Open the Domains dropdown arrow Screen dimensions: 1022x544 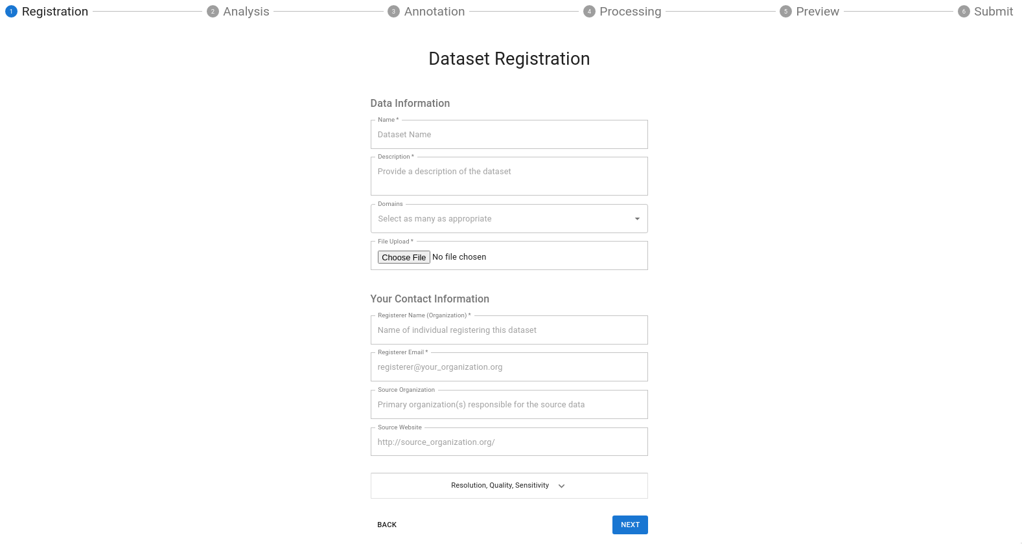[x=637, y=219]
